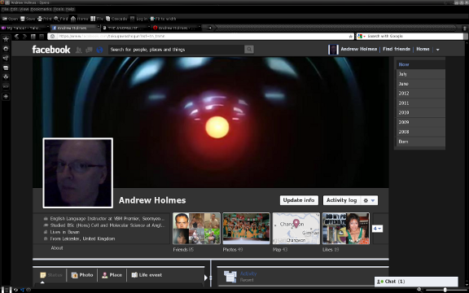The image size is (469, 293).
Task: Click the Open toolbar button
Action: point(10,19)
